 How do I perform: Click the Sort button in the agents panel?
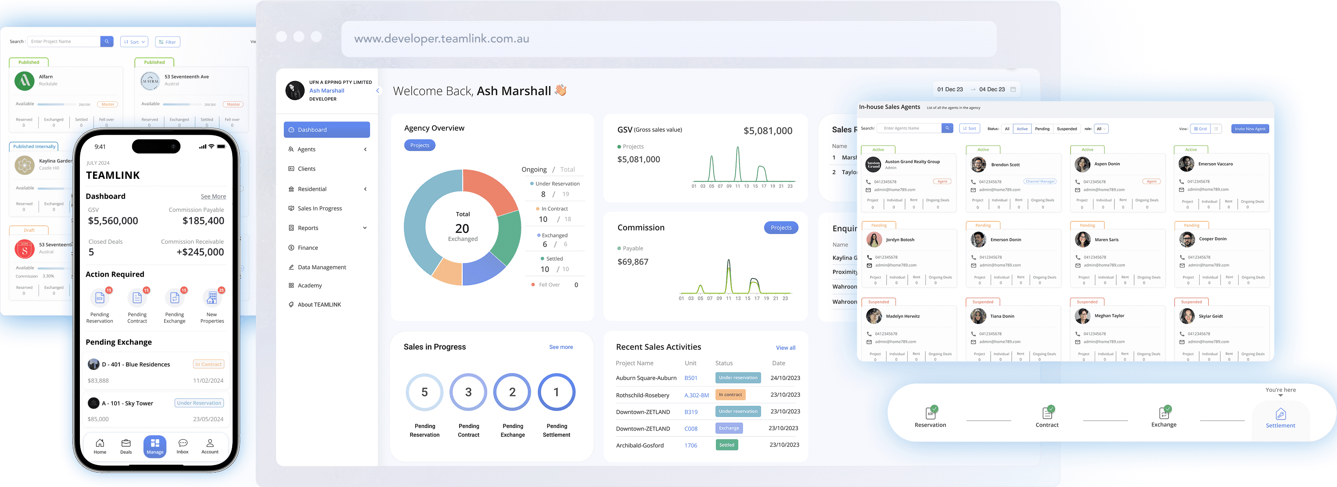tap(969, 128)
